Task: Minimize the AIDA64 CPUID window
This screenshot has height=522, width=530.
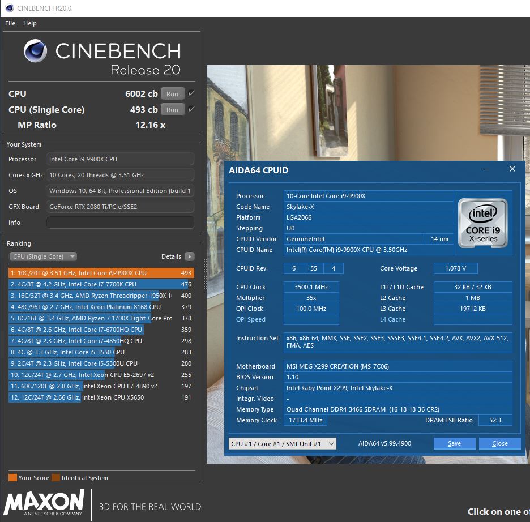Action: 486,169
